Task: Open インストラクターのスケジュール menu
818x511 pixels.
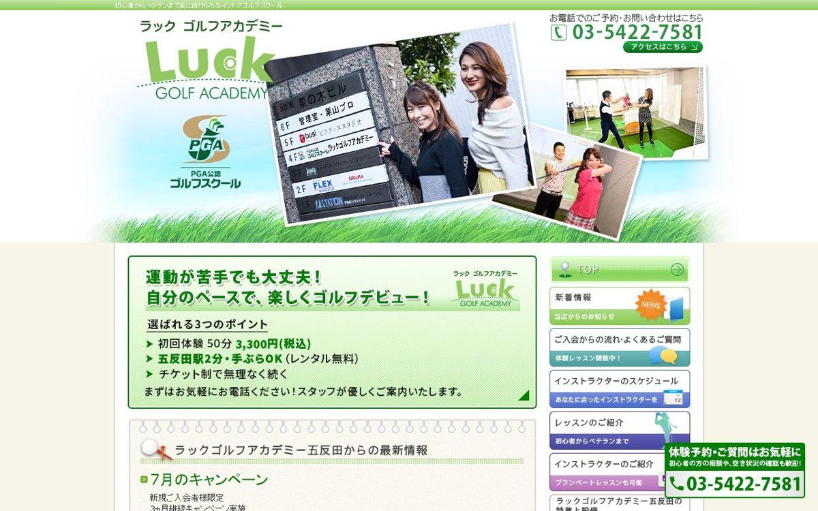Action: click(x=620, y=389)
